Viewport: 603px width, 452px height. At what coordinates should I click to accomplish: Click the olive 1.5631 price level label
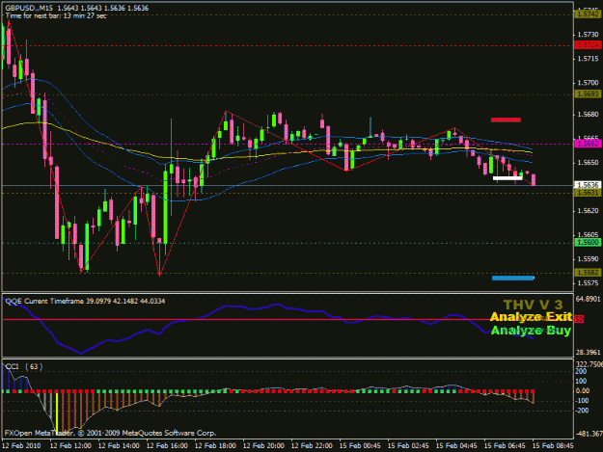pos(588,193)
